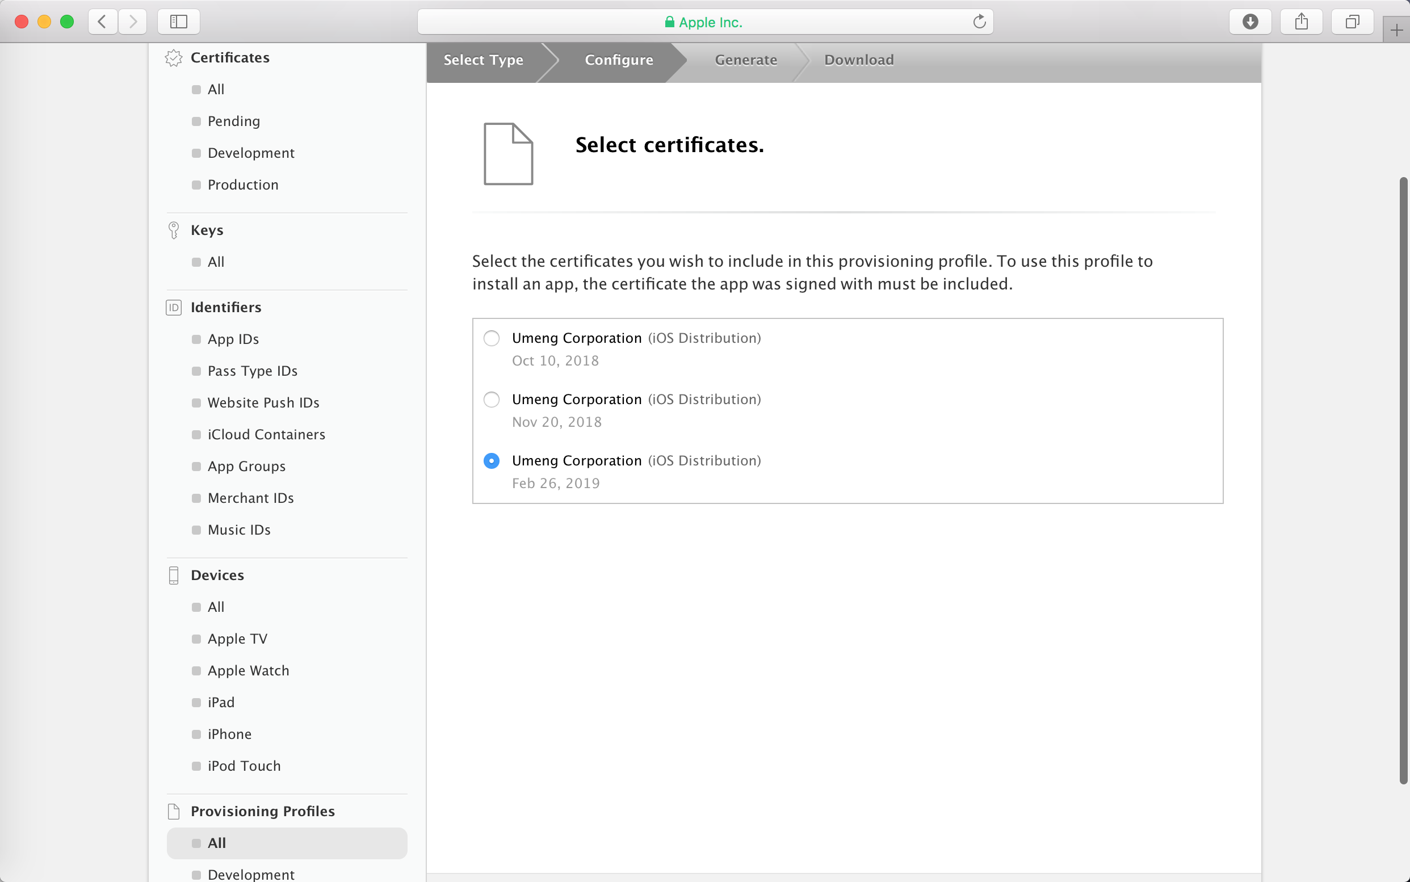Show all tabs overview icon
The width and height of the screenshot is (1410, 882).
[x=1352, y=22]
